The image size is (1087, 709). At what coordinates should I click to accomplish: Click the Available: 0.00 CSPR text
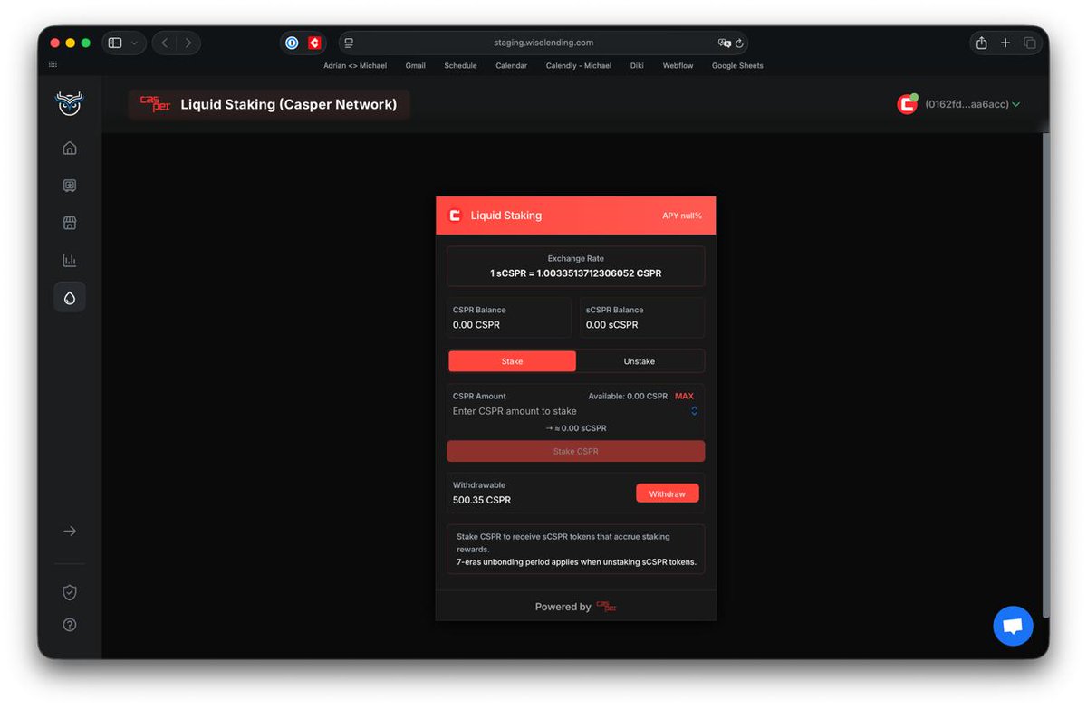(x=628, y=396)
